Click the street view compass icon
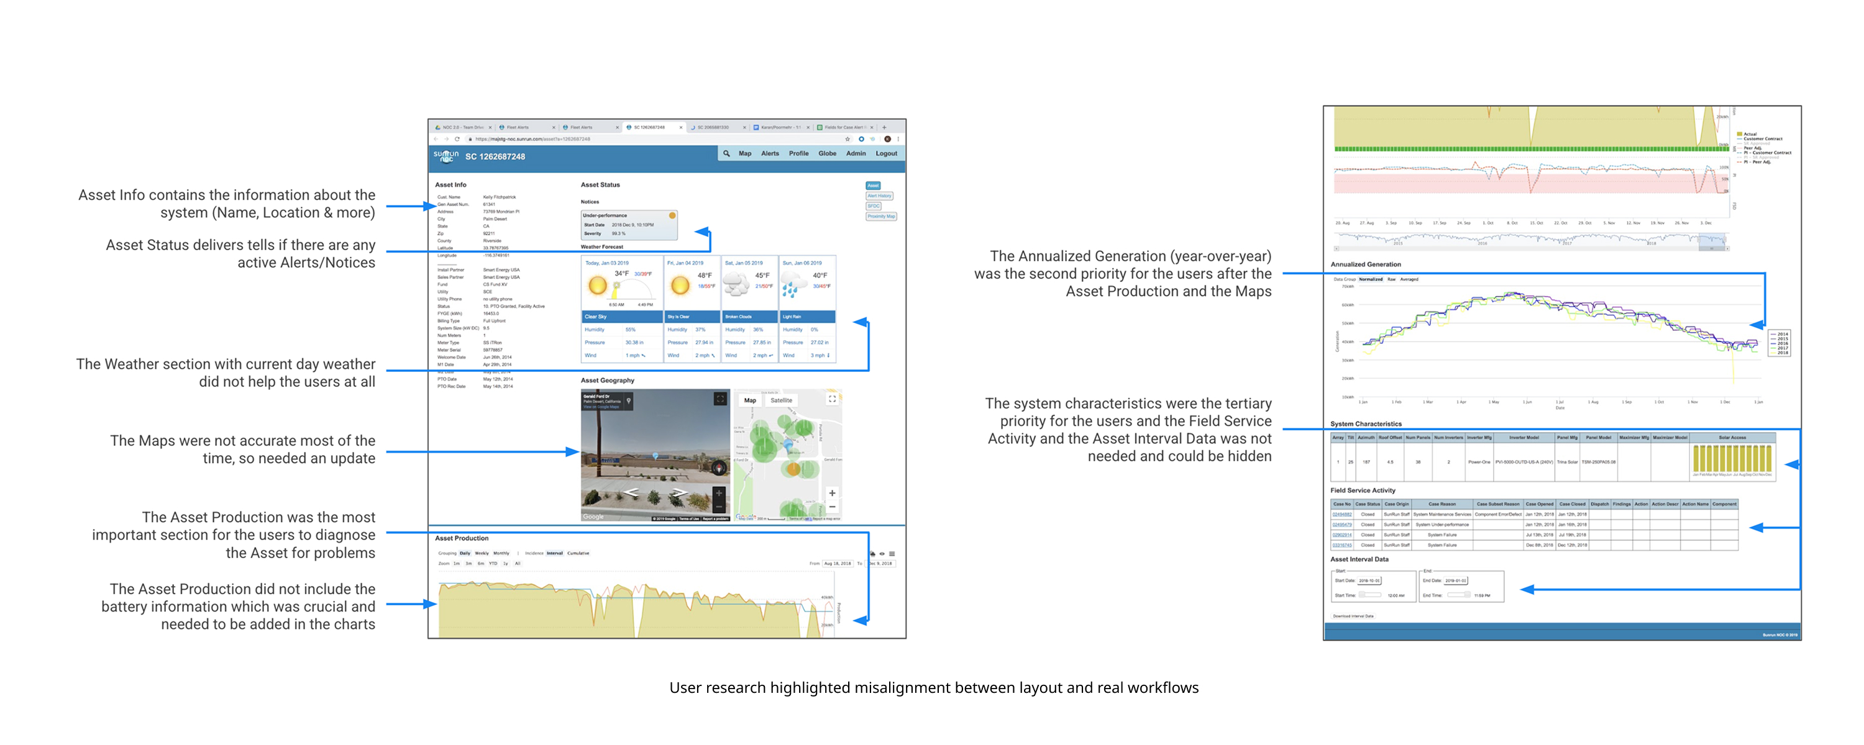This screenshot has width=1864, height=745. [718, 468]
